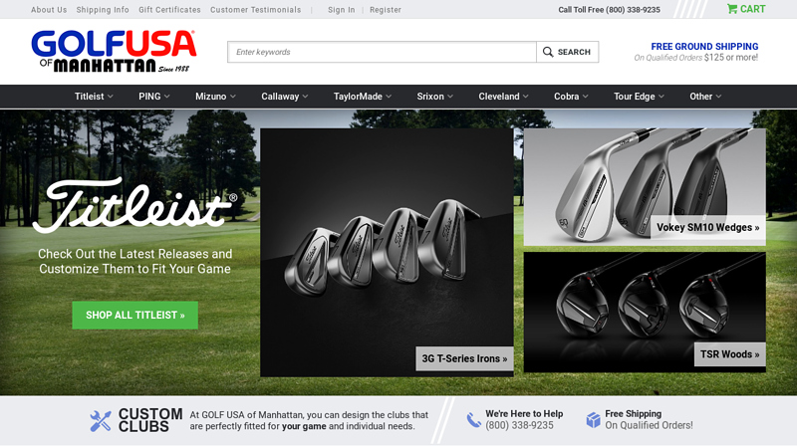The height and width of the screenshot is (448, 797).
Task: Click the CUSTOM CLUBS heading
Action: coord(150,420)
